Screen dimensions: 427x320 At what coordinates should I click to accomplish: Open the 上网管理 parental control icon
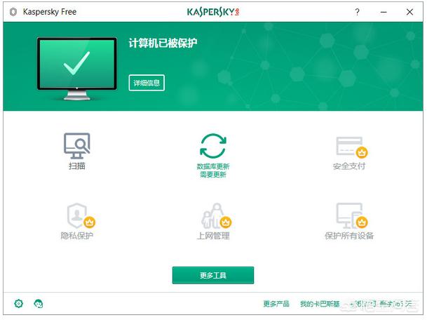click(x=213, y=215)
